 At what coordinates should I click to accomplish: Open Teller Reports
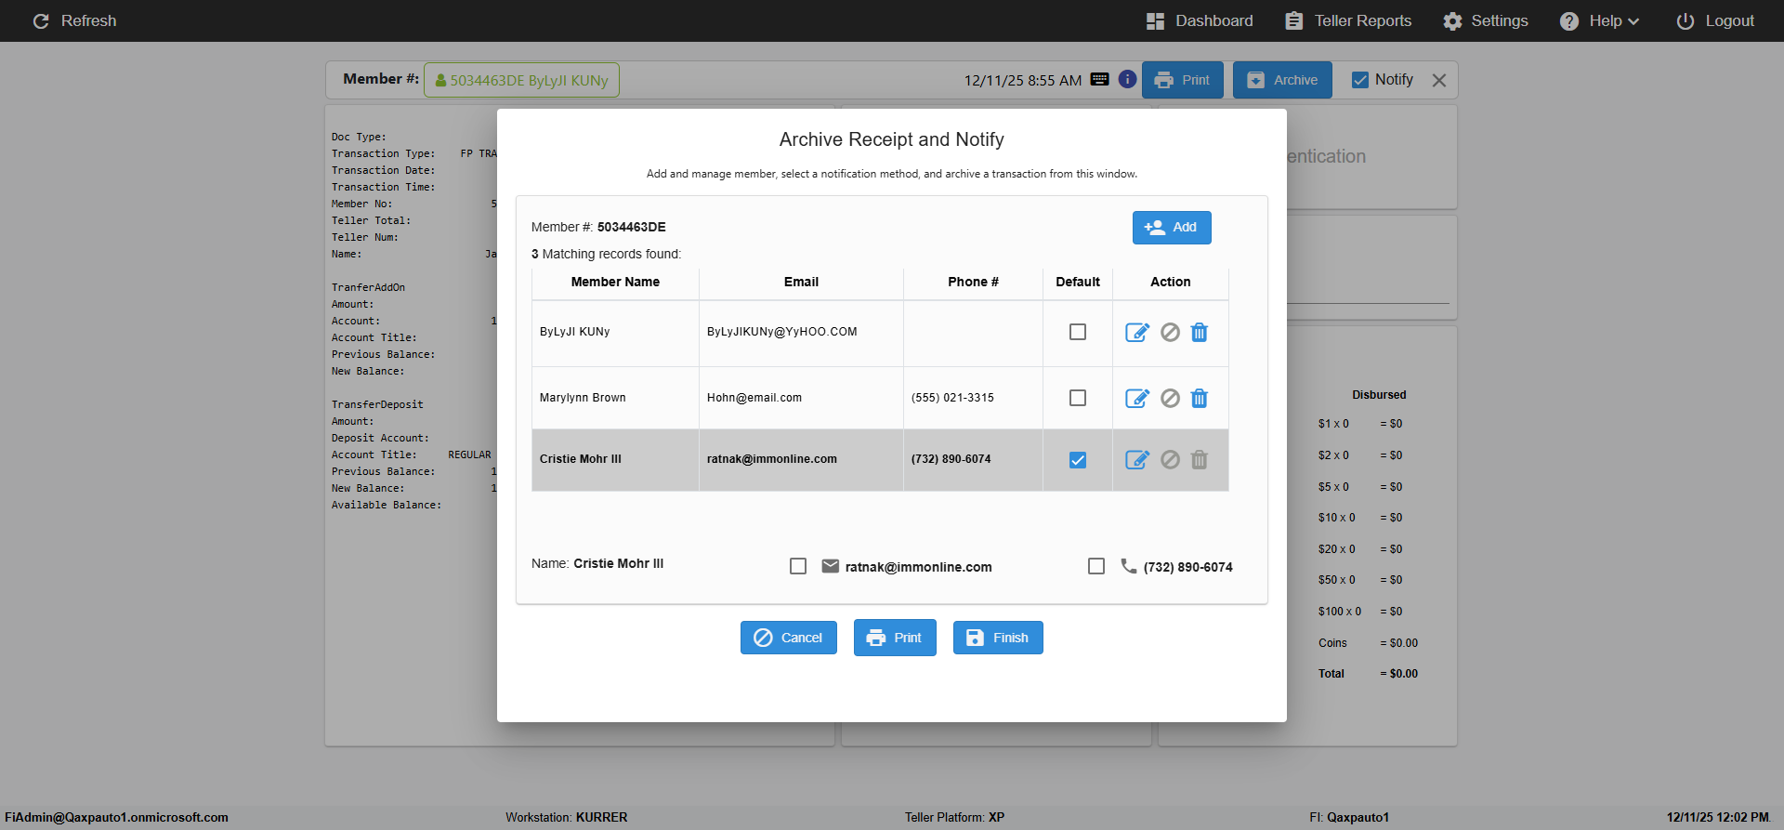point(1348,20)
